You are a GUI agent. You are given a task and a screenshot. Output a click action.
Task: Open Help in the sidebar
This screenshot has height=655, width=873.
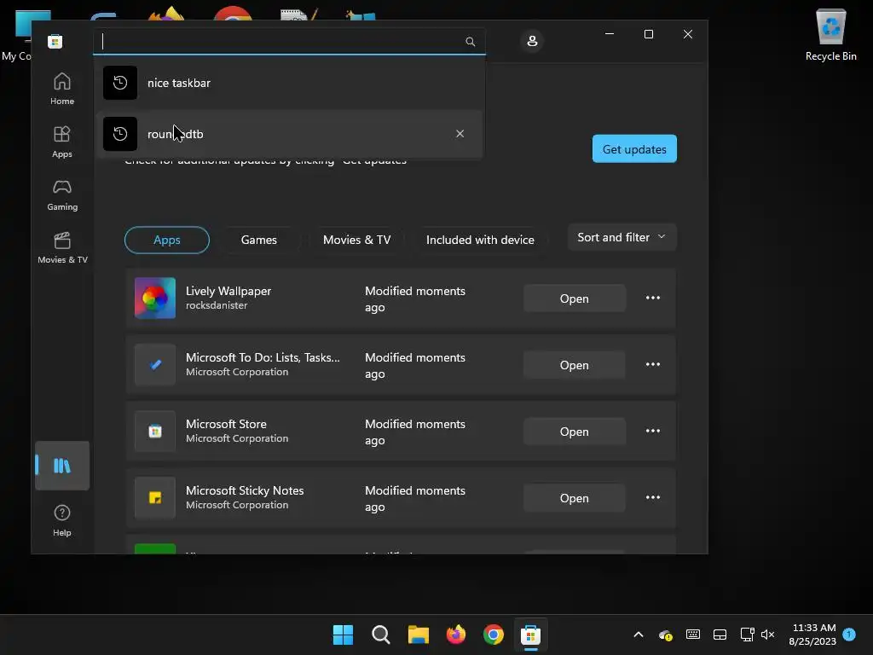pyautogui.click(x=61, y=520)
